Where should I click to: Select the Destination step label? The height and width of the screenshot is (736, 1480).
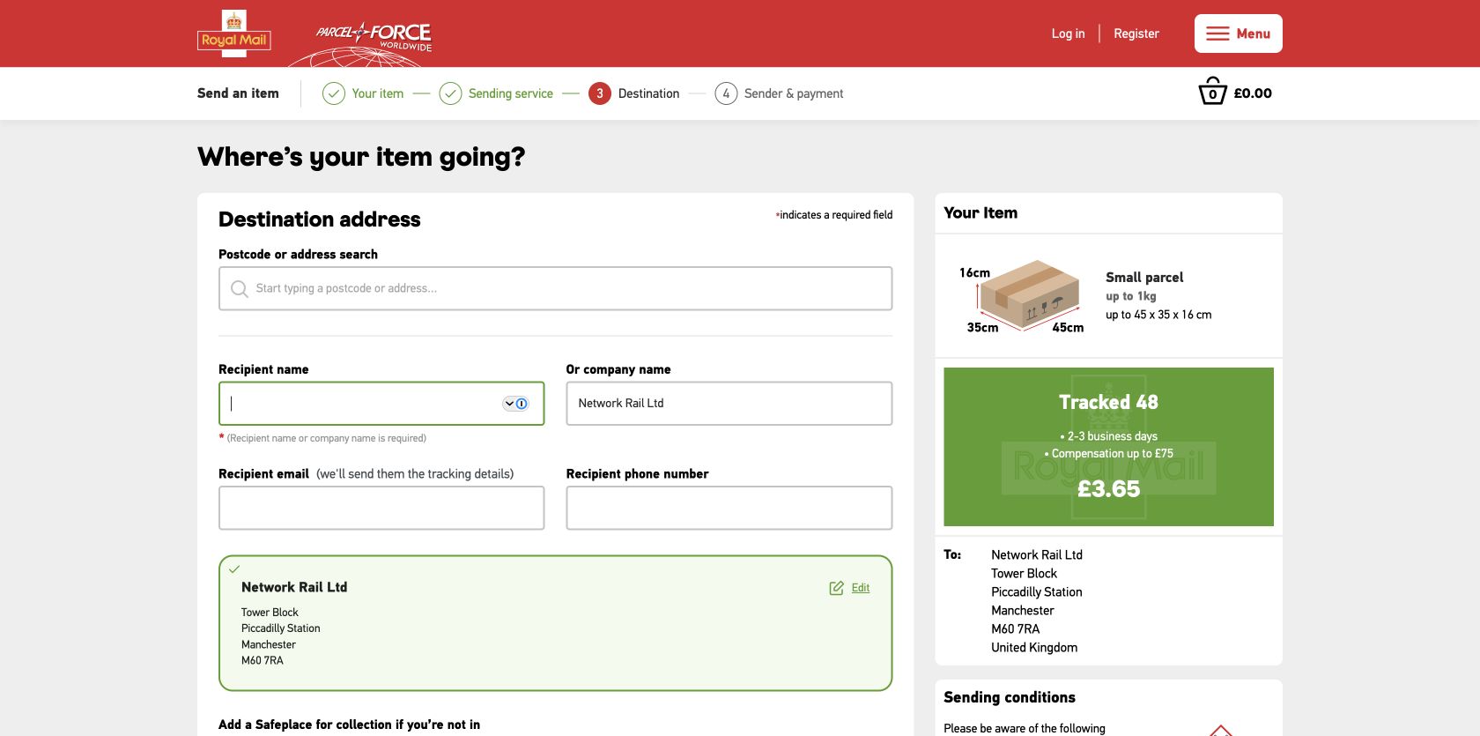click(648, 93)
